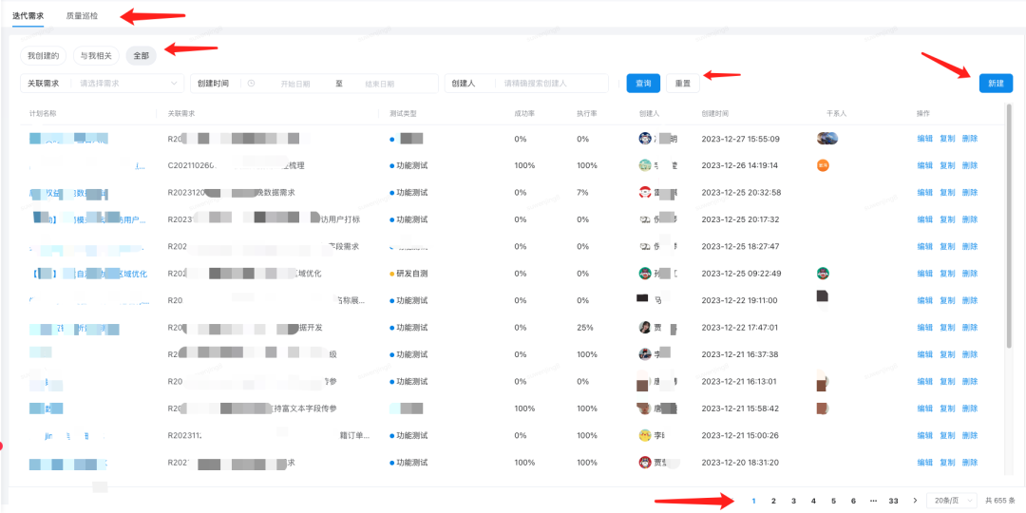Click the 25% 执行率 value

click(585, 327)
